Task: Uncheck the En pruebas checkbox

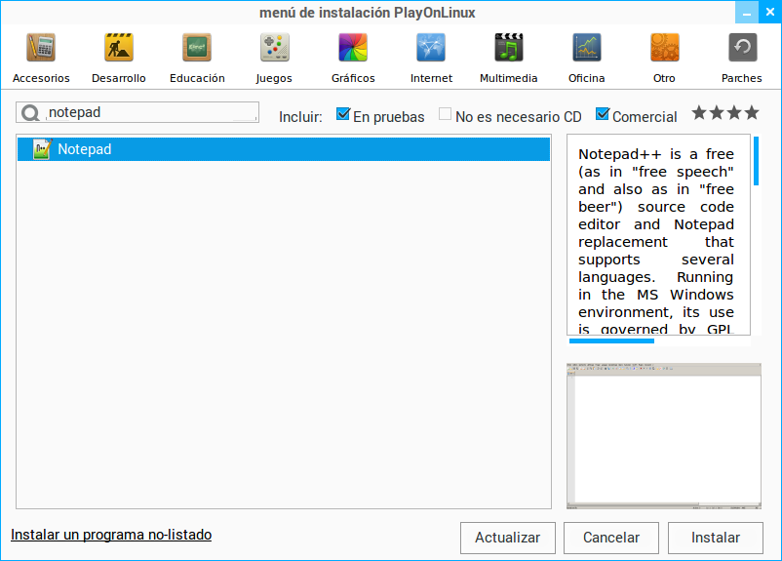Action: pyautogui.click(x=343, y=114)
